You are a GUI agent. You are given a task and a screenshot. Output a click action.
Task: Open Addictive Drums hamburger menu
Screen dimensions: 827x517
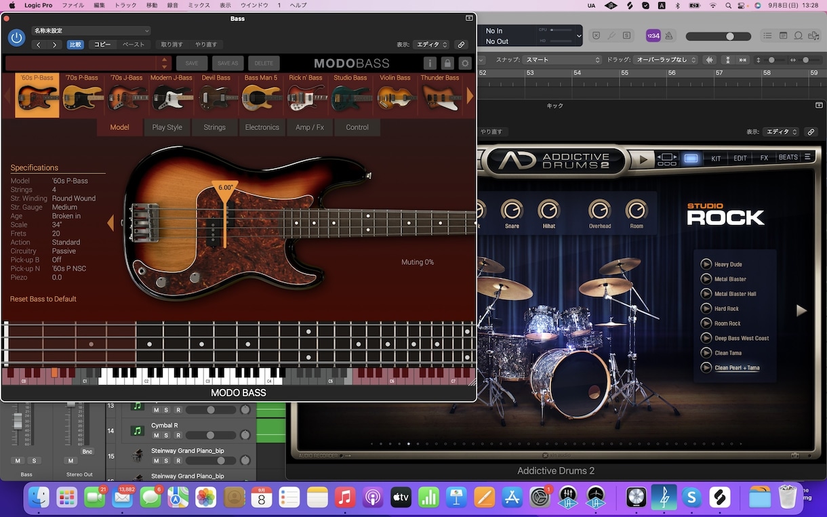[807, 157]
